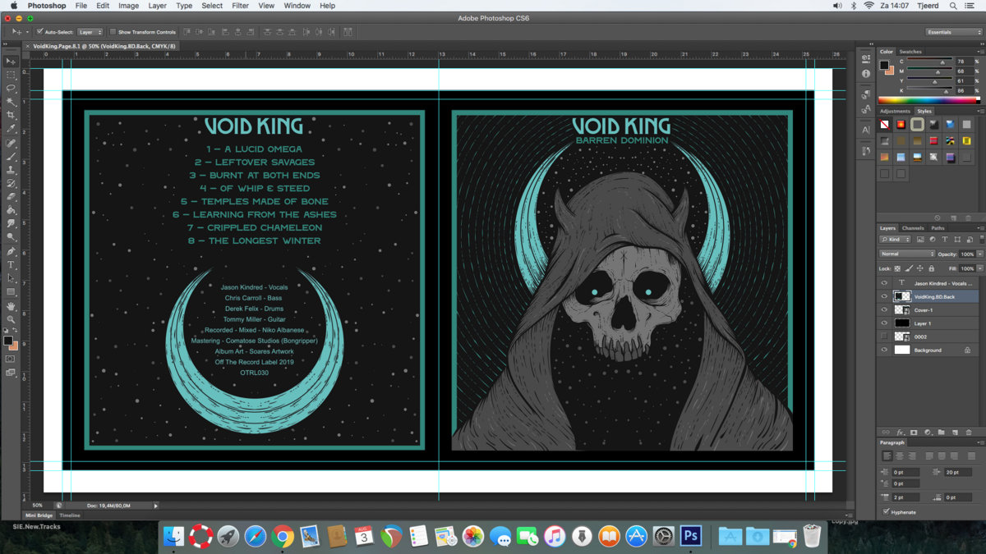This screenshot has width=986, height=554.
Task: Select the Lasso tool
Action: [x=11, y=88]
